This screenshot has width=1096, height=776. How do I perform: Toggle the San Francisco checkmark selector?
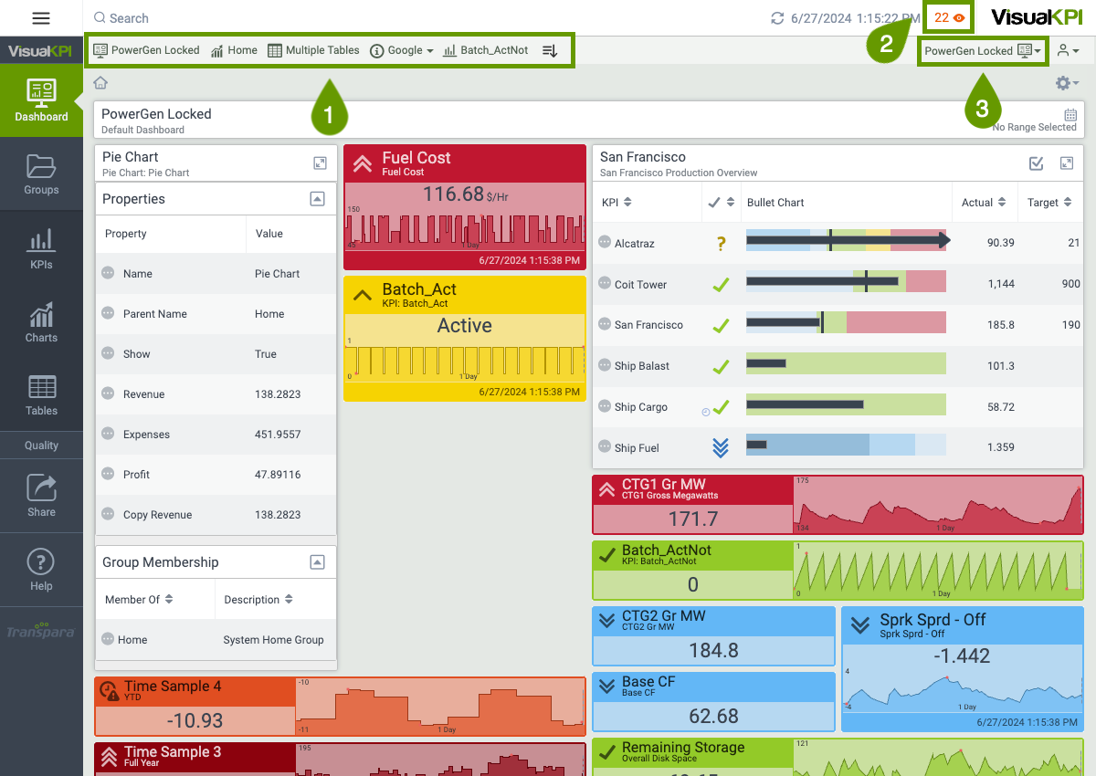(1036, 163)
